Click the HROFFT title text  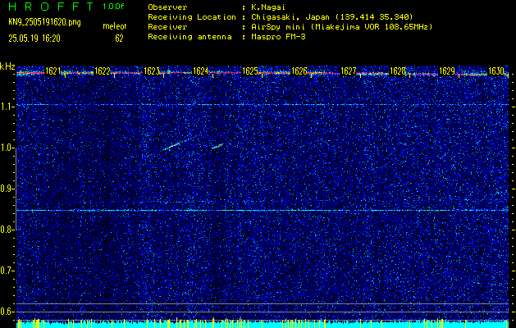[x=52, y=7]
